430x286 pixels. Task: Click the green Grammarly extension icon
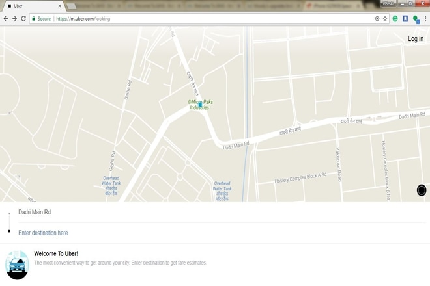[x=395, y=19]
